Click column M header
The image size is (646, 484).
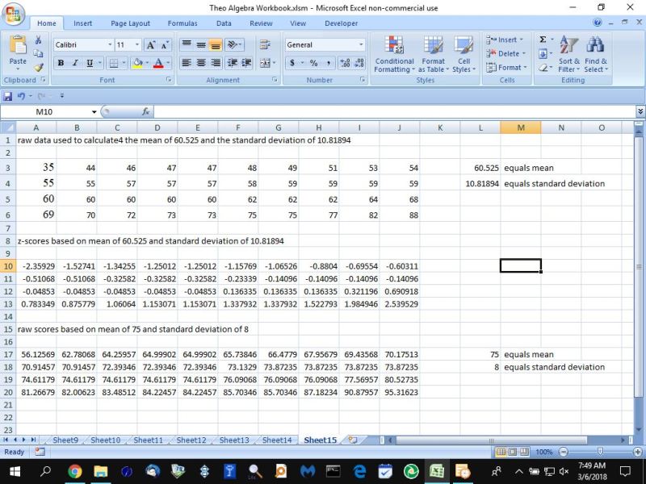[x=521, y=127]
